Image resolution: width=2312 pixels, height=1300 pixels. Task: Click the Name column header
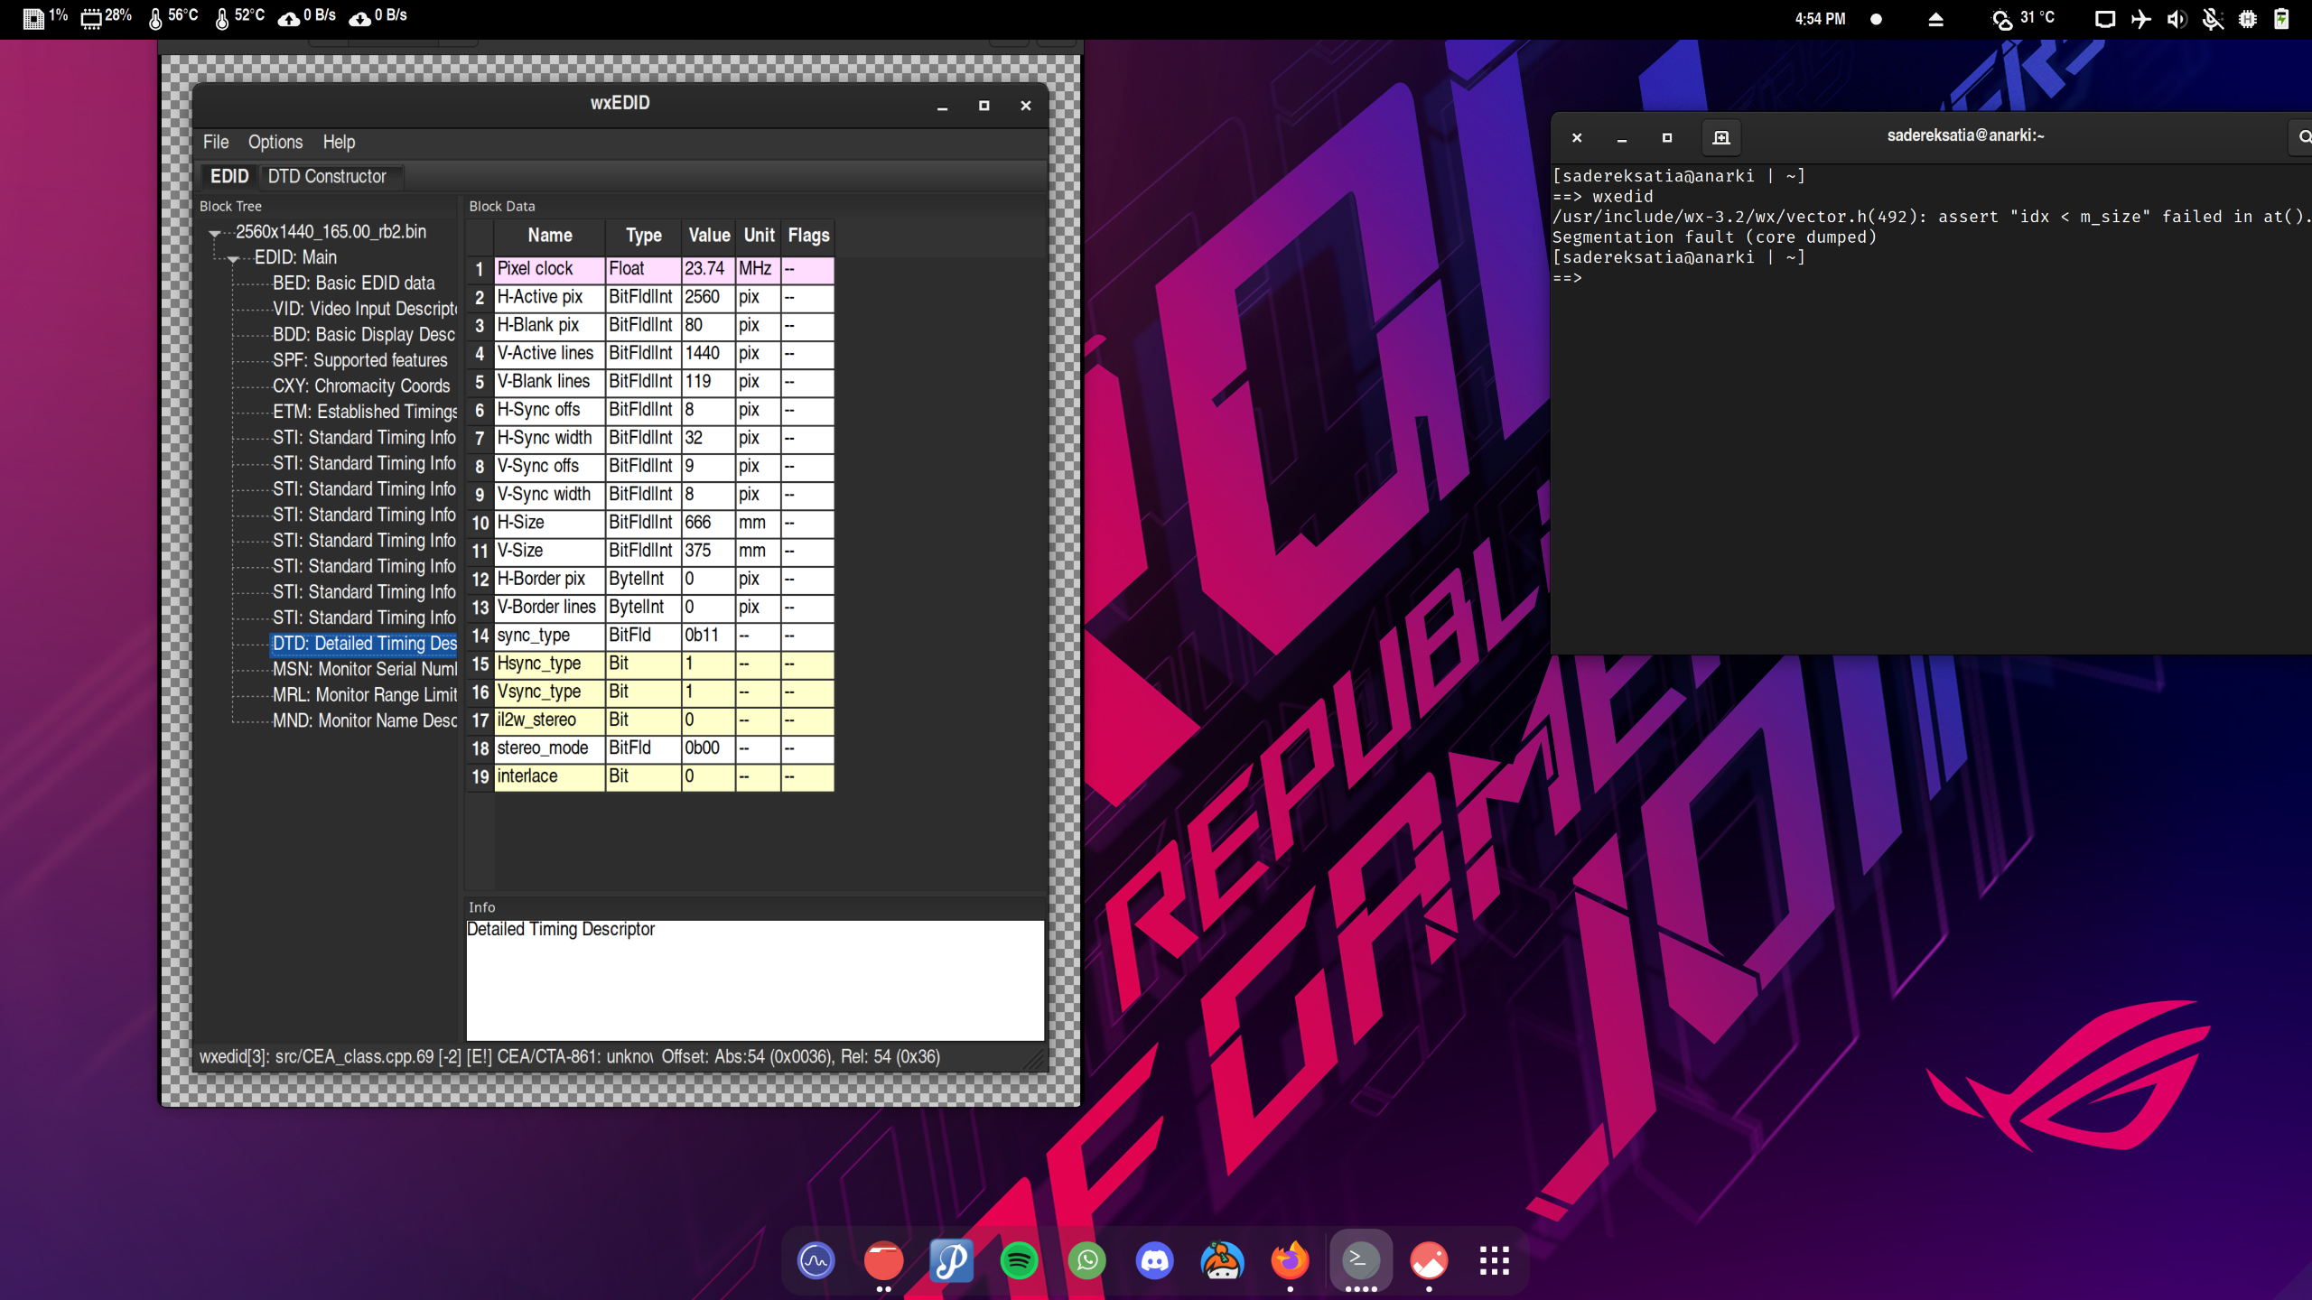[549, 236]
